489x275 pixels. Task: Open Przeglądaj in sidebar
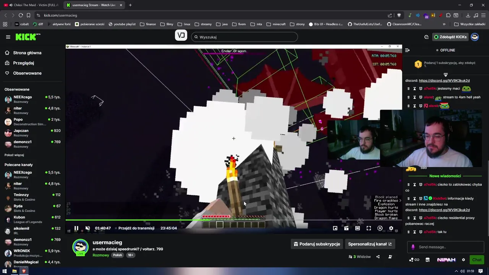point(19,63)
